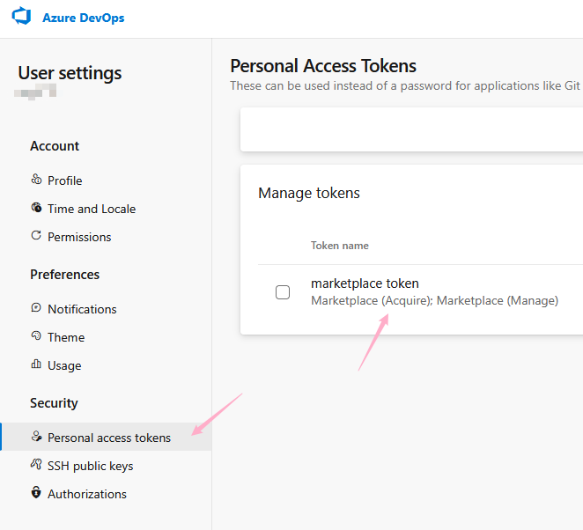
Task: Click the Notifications chat icon
Action: pos(36,308)
